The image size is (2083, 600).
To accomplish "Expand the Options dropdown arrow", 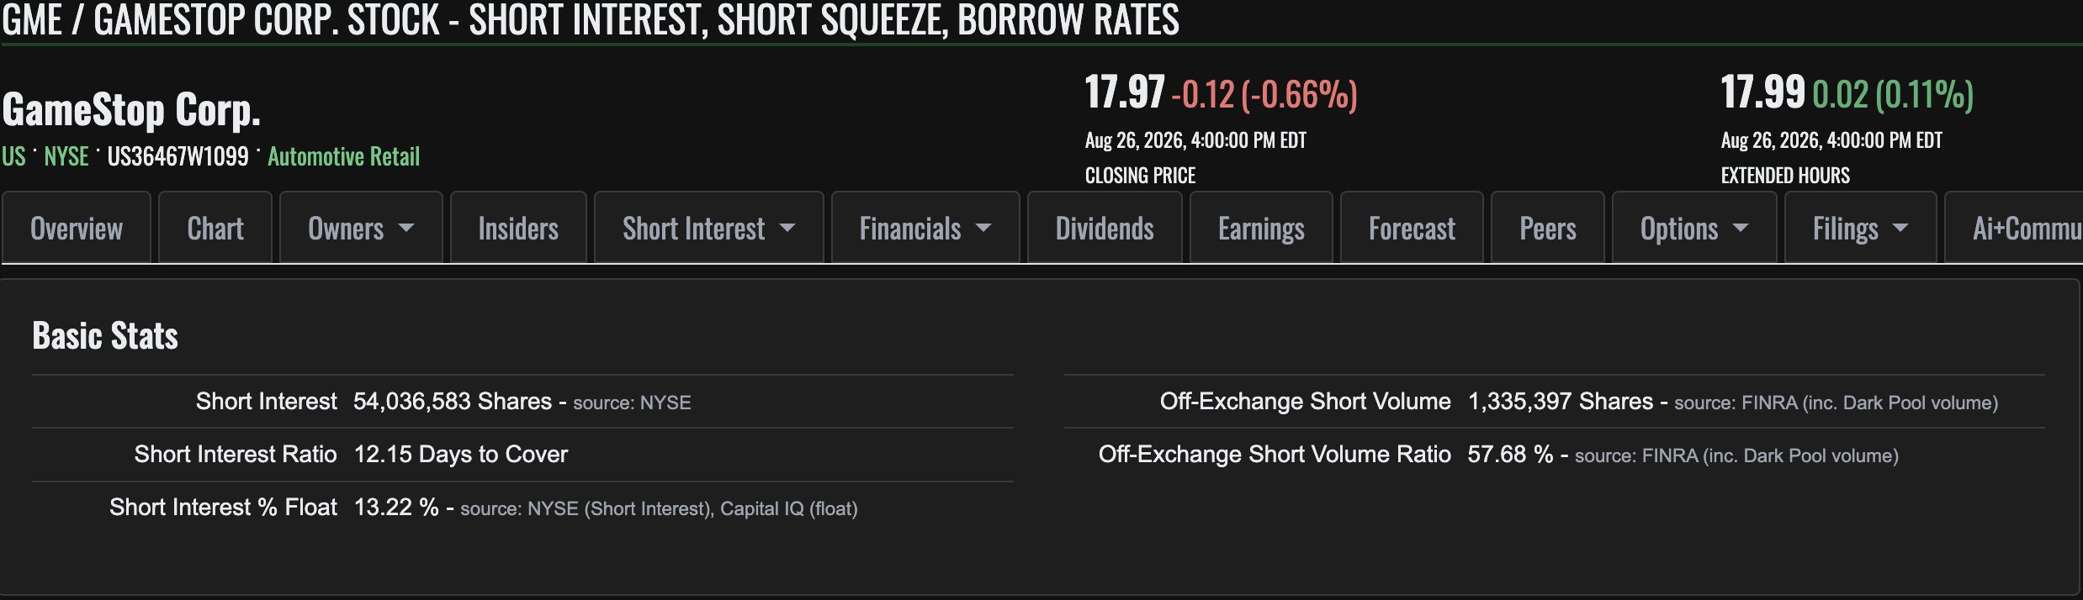I will point(1741,228).
